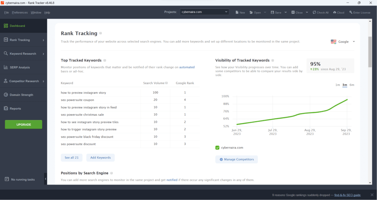Image resolution: width=377 pixels, height=200 pixels.
Task: Click the Keyword Research magnifier icon
Action: (x=6, y=54)
